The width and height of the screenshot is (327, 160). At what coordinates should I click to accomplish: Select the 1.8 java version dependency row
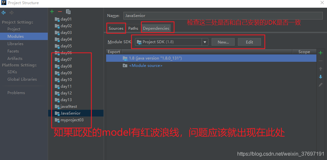point(211,58)
